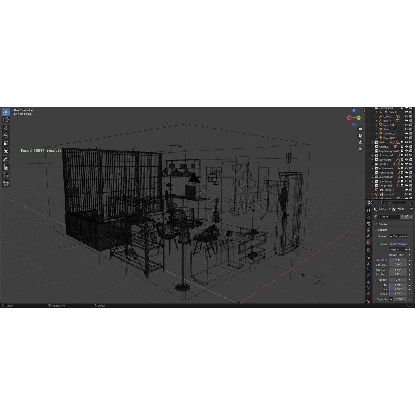
Task: Switch to the Tool properties tab
Action: pyautogui.click(x=369, y=210)
